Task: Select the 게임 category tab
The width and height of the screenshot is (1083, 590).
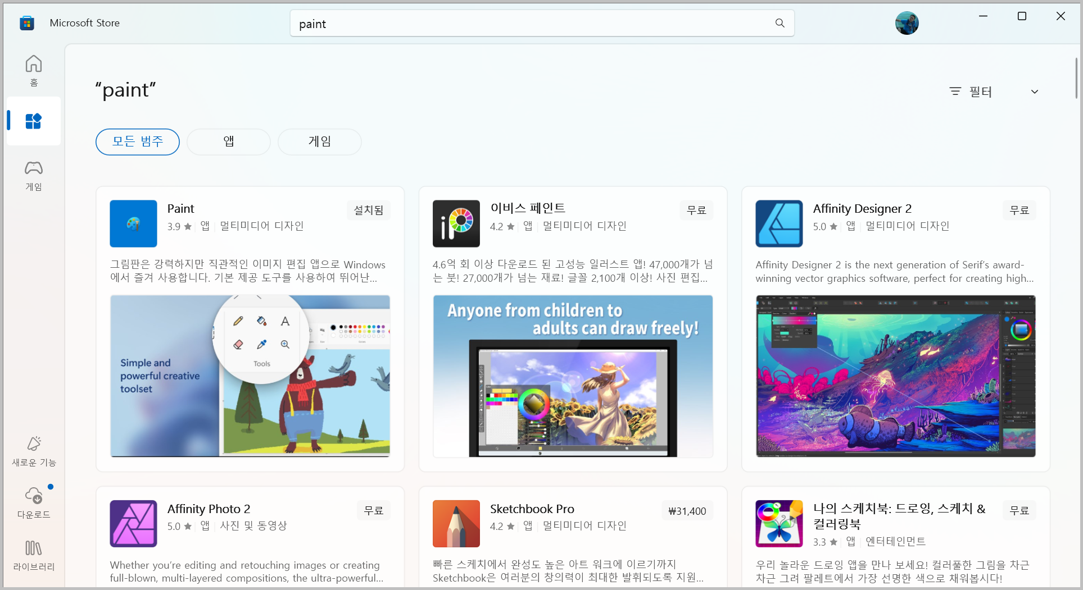Action: [320, 141]
